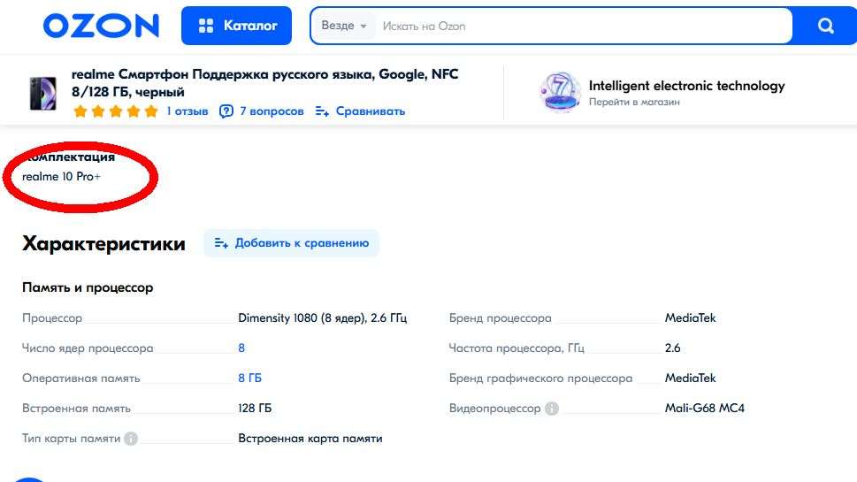
Task: Click the Характеристики heading
Action: pos(103,243)
